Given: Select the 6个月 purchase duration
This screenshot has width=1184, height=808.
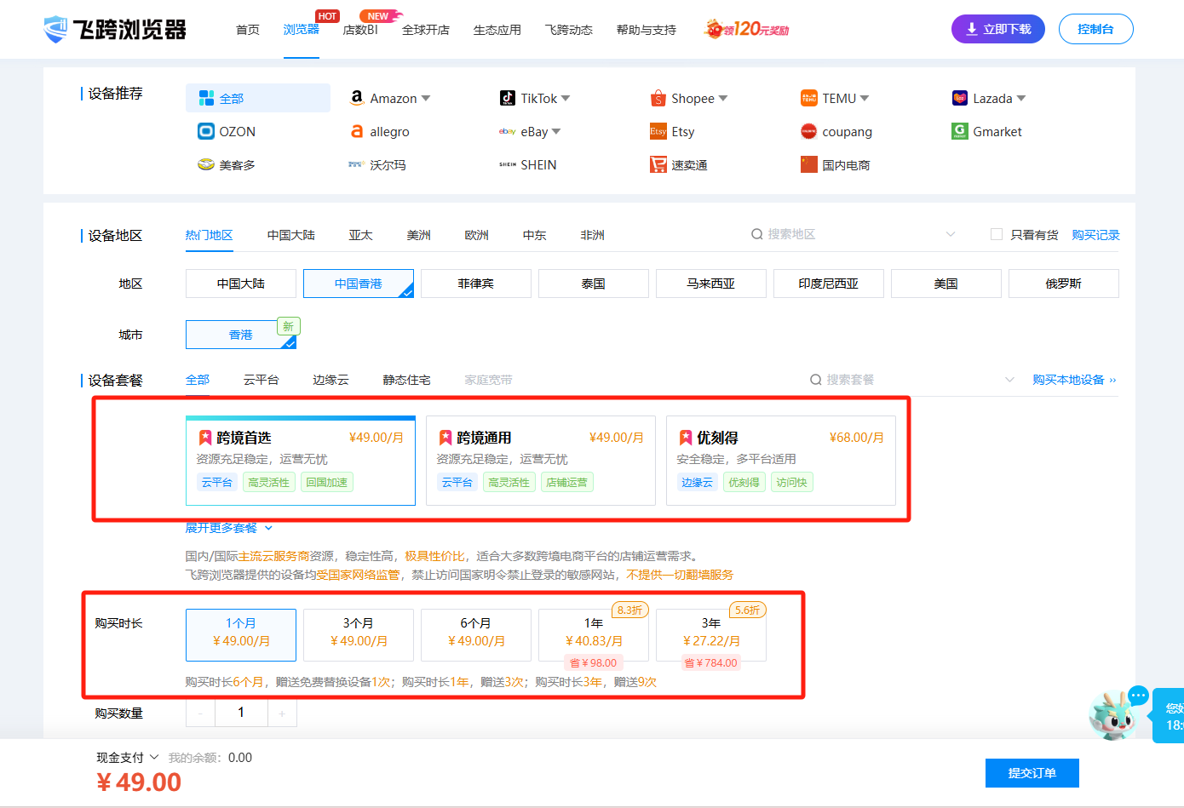Looking at the screenshot, I should 476,635.
